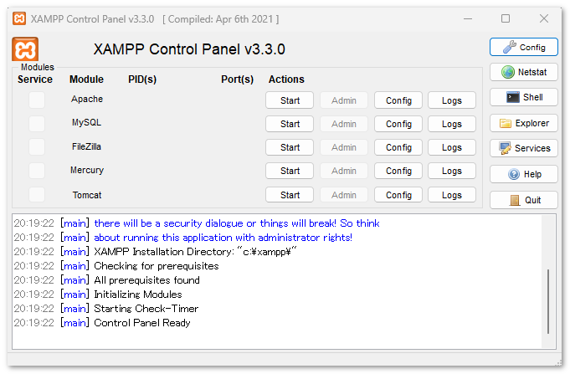Screen dimensions: 570x374
Task: Click the Service column header
Action: pos(35,79)
